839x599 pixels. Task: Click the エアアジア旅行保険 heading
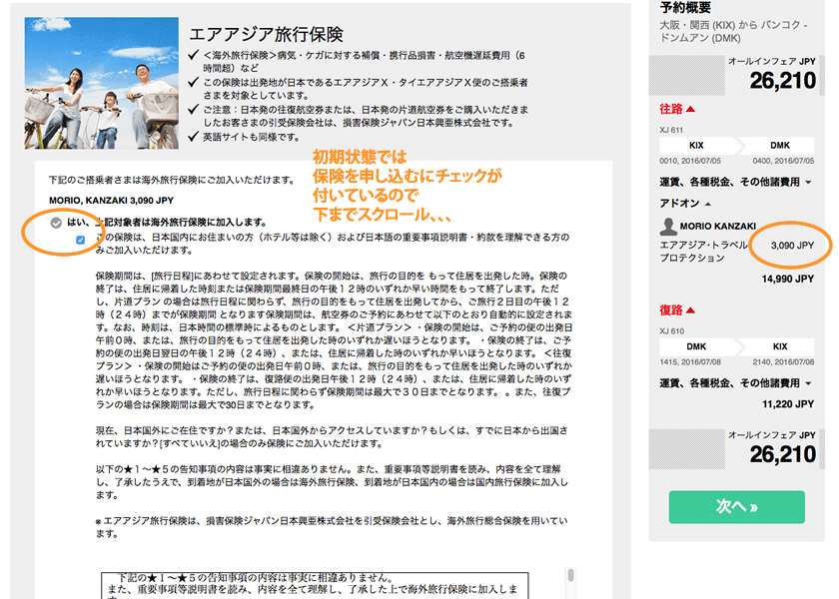(266, 34)
